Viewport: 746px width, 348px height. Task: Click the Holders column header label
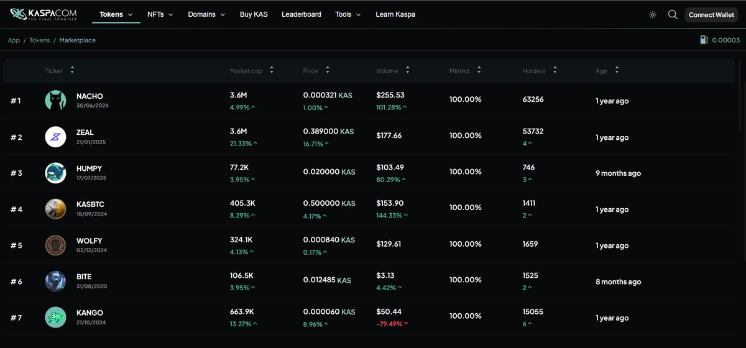click(x=534, y=71)
